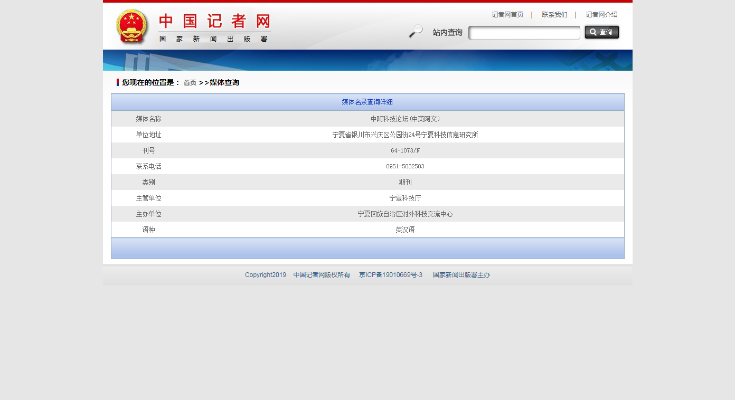Click 国家新闻出版署主办 in the footer
Image resolution: width=735 pixels, height=400 pixels.
[461, 275]
